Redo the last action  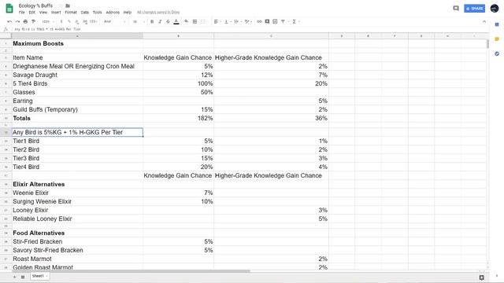(17, 21)
